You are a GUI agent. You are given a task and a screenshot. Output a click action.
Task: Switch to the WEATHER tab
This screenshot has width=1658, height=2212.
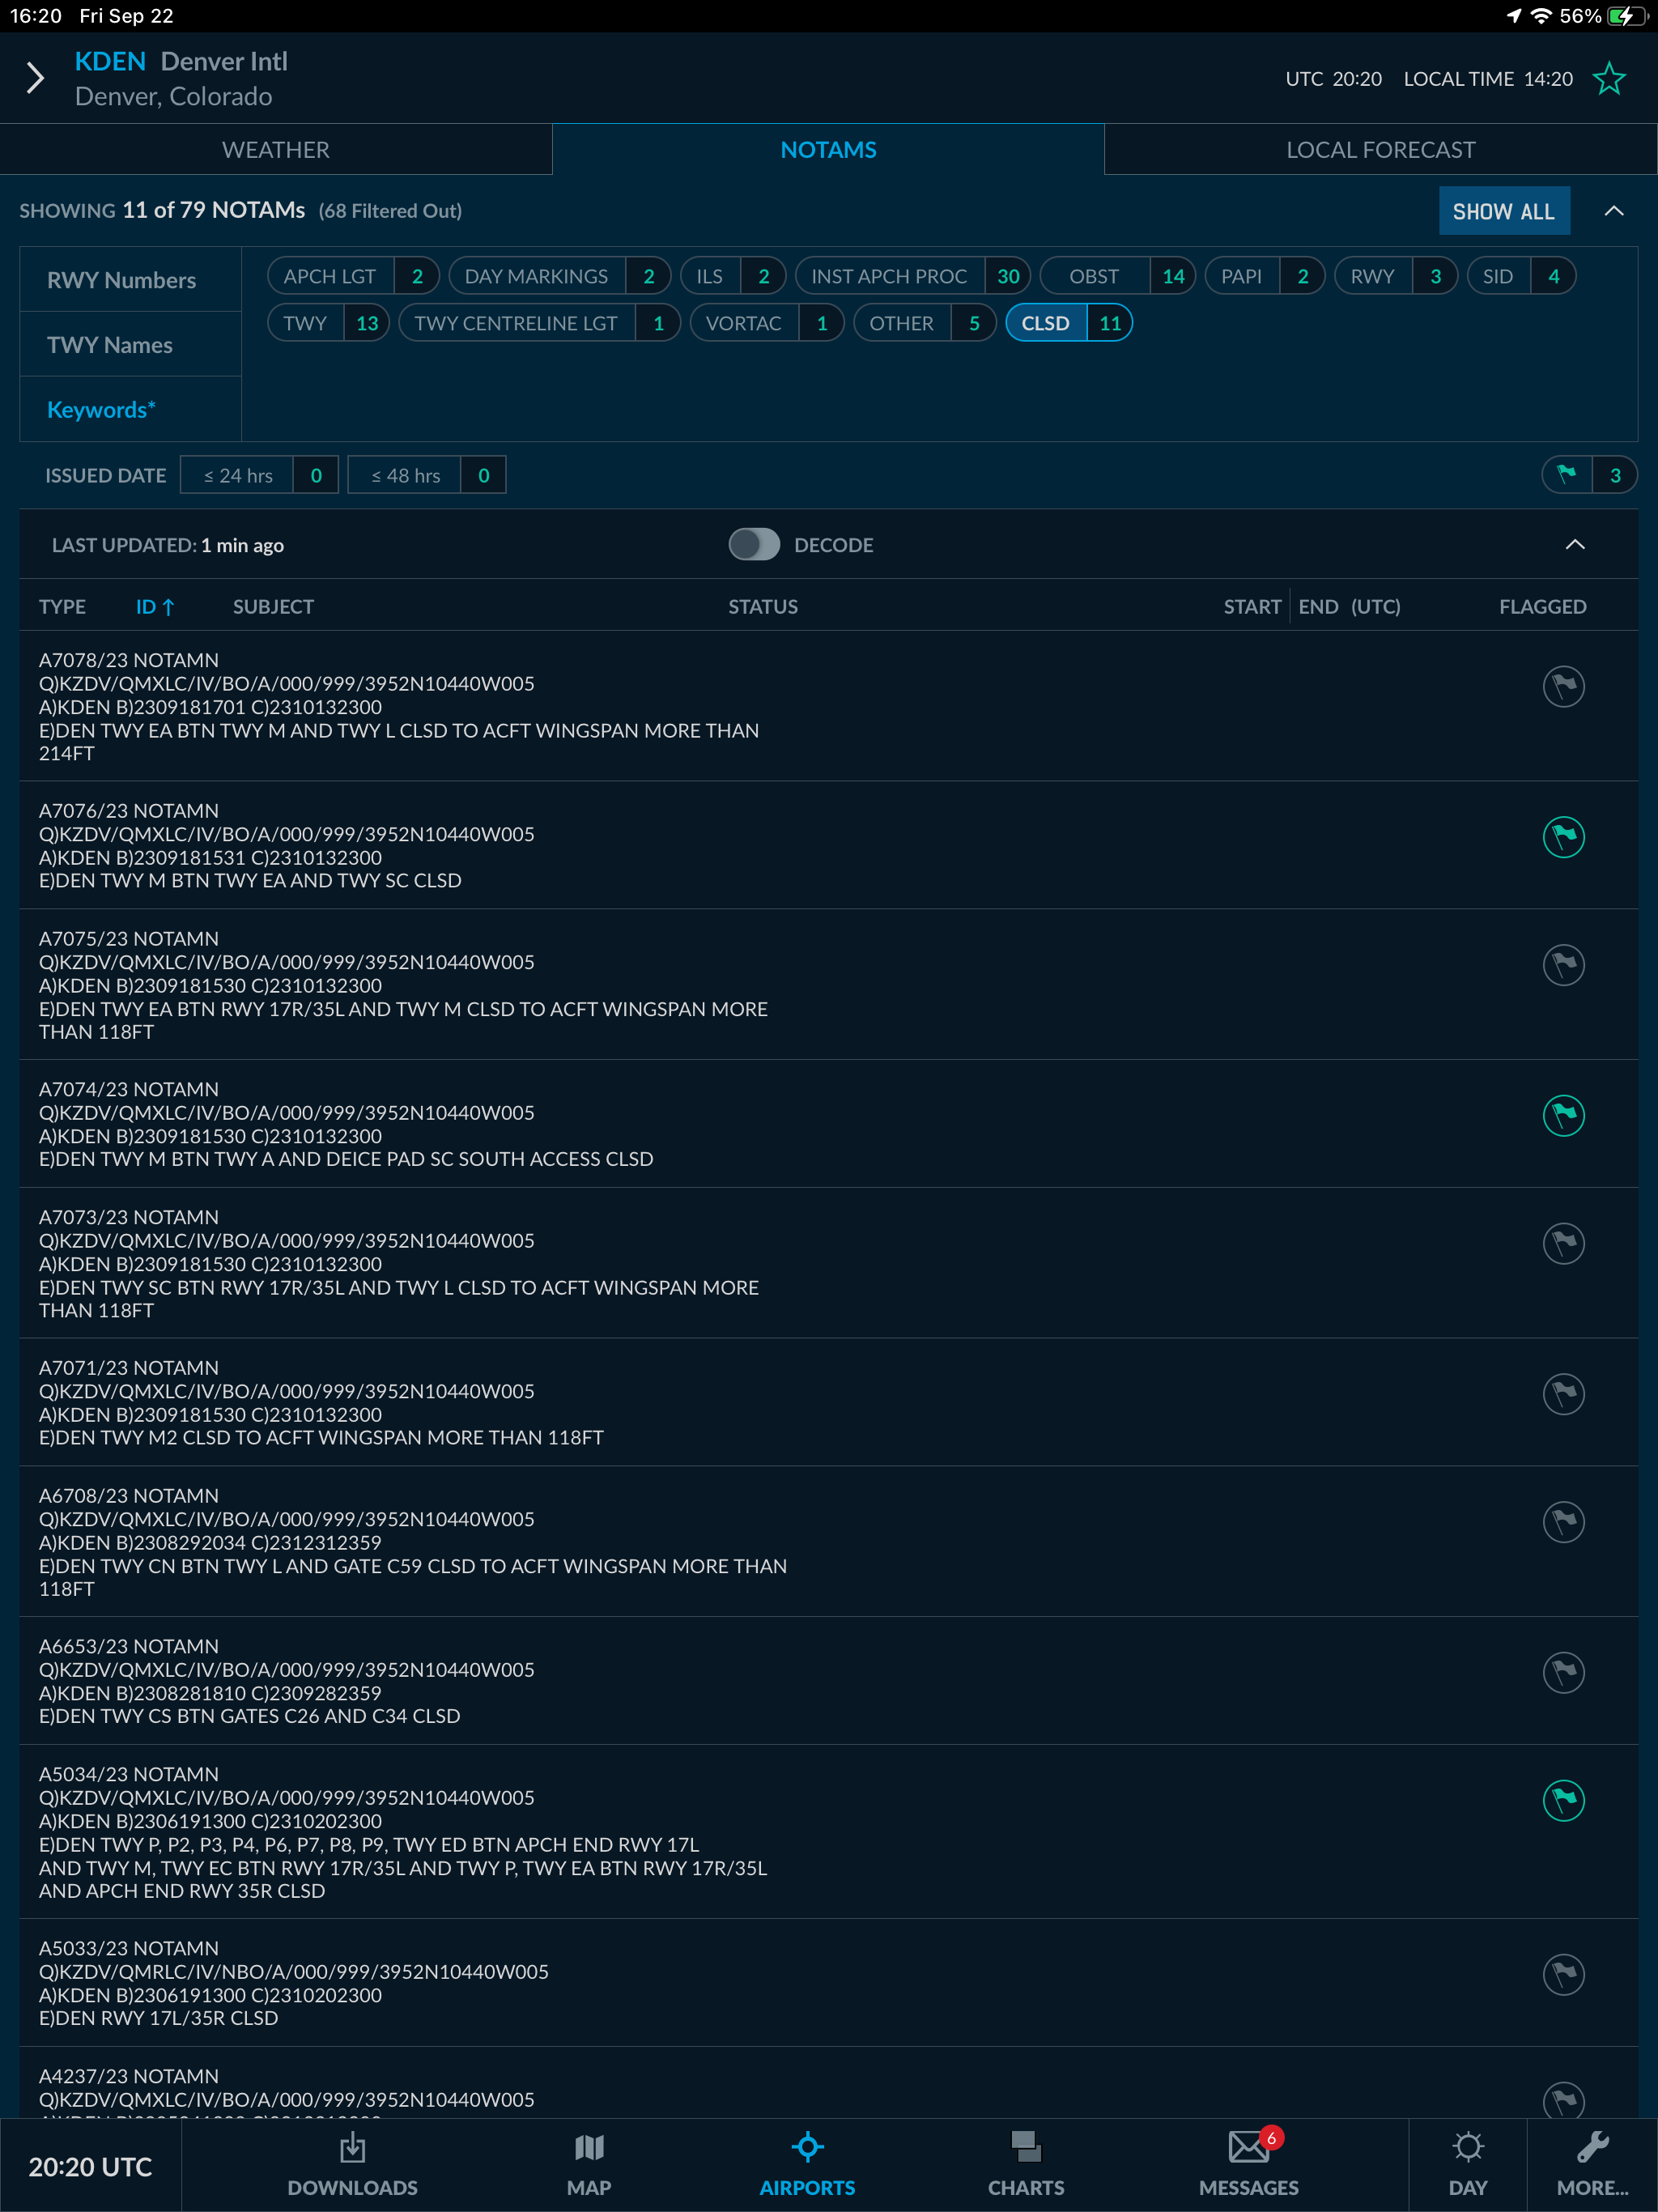tap(276, 149)
